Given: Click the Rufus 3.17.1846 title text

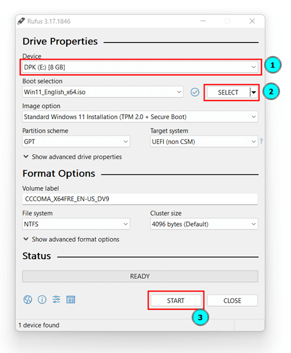Looking at the screenshot, I should tap(49, 21).
